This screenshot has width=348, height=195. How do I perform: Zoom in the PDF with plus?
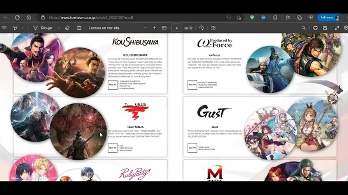154,28
